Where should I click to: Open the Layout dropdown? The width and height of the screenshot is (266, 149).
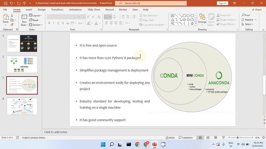(x=35, y=15)
